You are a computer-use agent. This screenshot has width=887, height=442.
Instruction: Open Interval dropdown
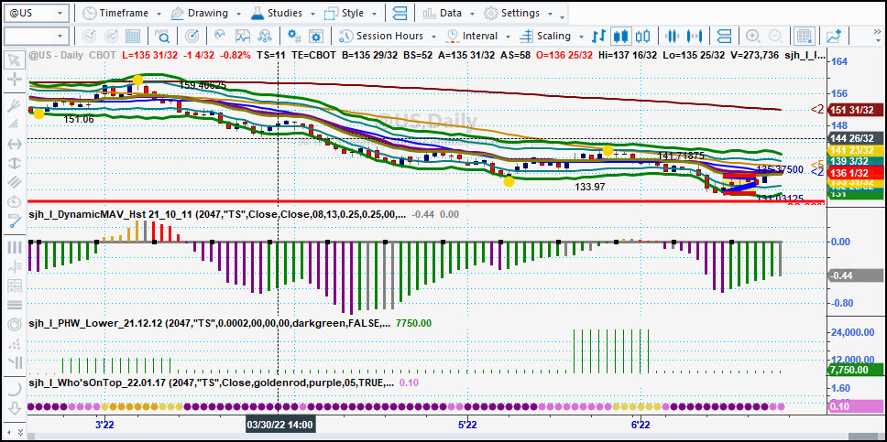(x=477, y=37)
